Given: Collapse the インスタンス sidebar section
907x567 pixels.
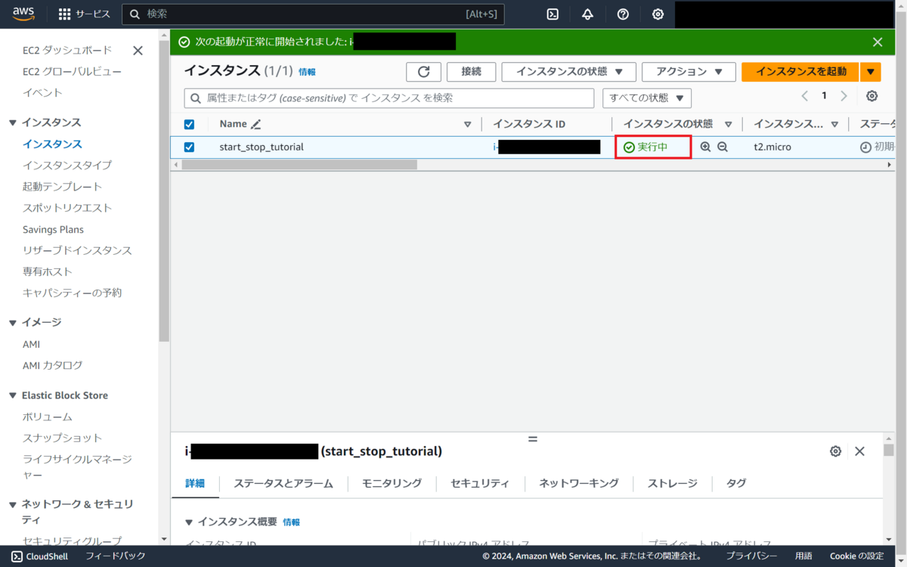Looking at the screenshot, I should pos(13,122).
